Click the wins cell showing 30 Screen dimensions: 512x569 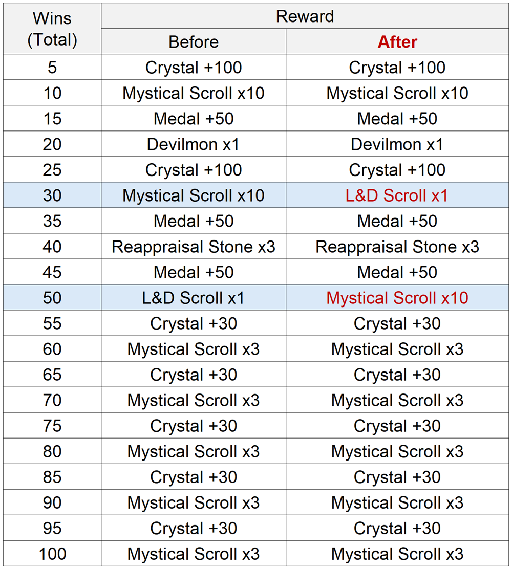pyautogui.click(x=52, y=195)
